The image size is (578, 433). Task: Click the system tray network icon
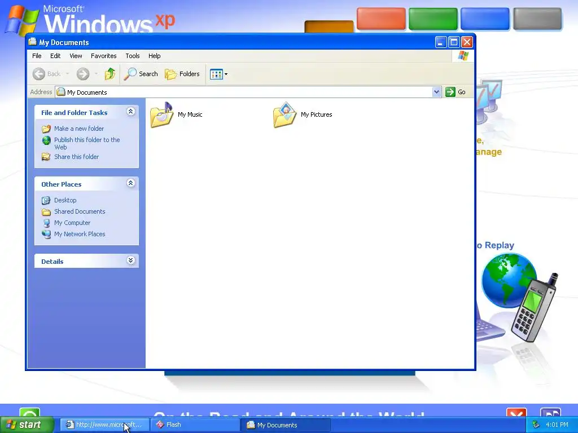click(x=536, y=425)
